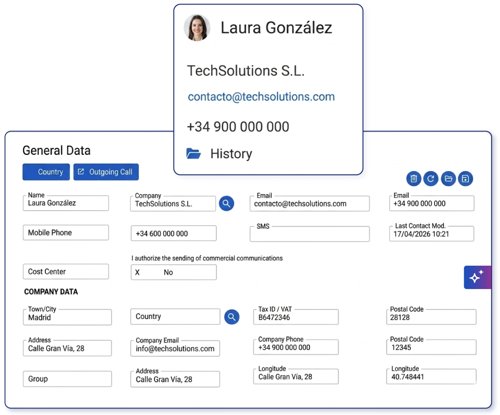Click the Group field
500x415 pixels.
click(67, 379)
